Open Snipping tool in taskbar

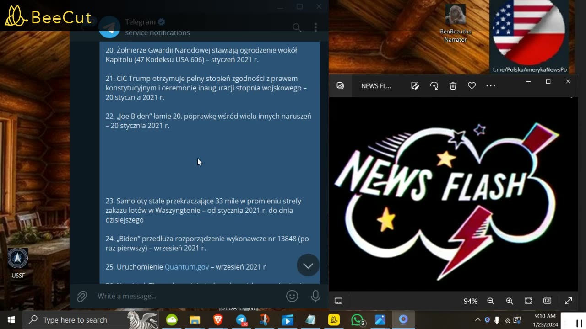[x=265, y=320]
